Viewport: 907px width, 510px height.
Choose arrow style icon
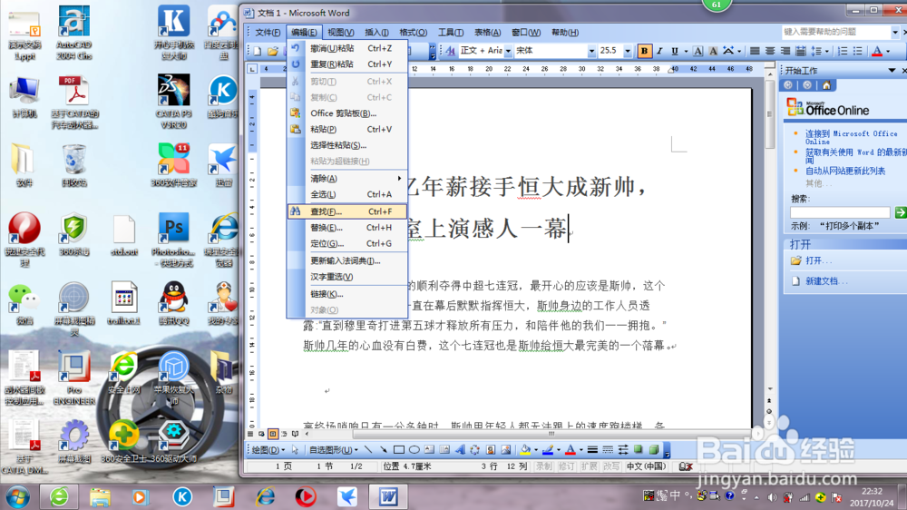pos(623,450)
